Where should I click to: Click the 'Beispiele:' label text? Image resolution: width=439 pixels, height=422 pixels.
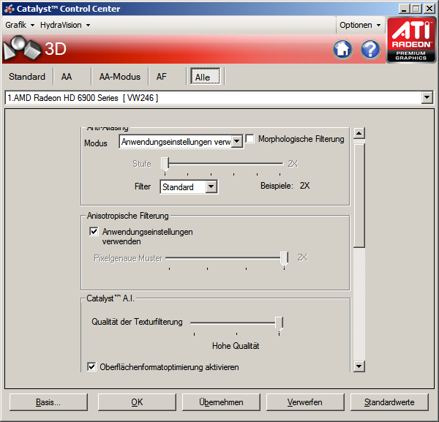pyautogui.click(x=277, y=186)
